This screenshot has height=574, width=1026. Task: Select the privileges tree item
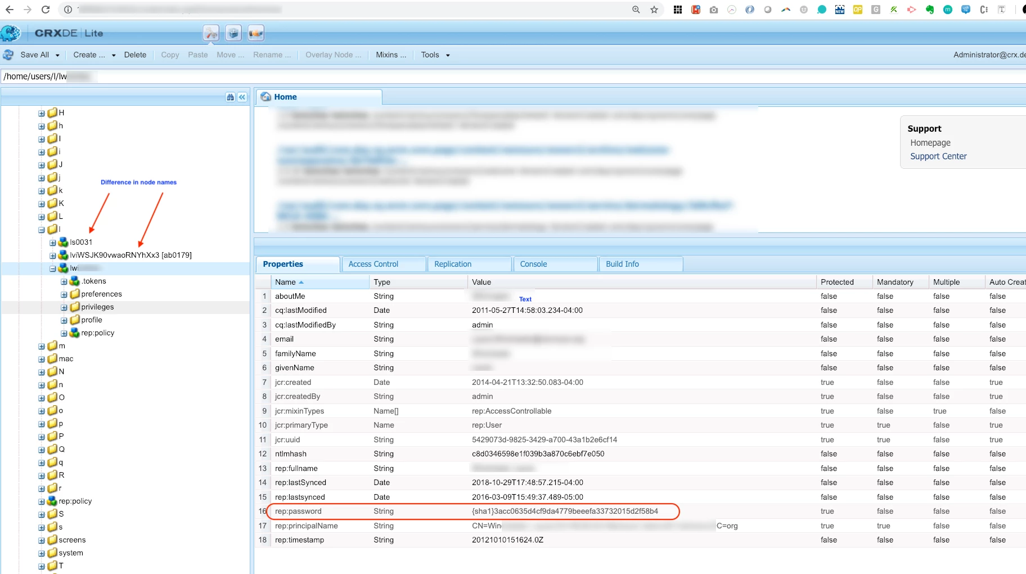click(x=97, y=307)
